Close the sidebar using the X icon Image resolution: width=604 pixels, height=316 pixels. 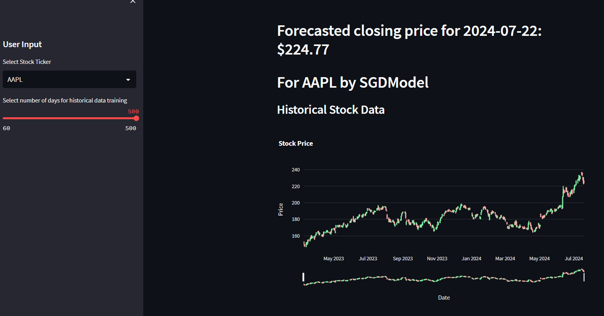[x=133, y=2]
